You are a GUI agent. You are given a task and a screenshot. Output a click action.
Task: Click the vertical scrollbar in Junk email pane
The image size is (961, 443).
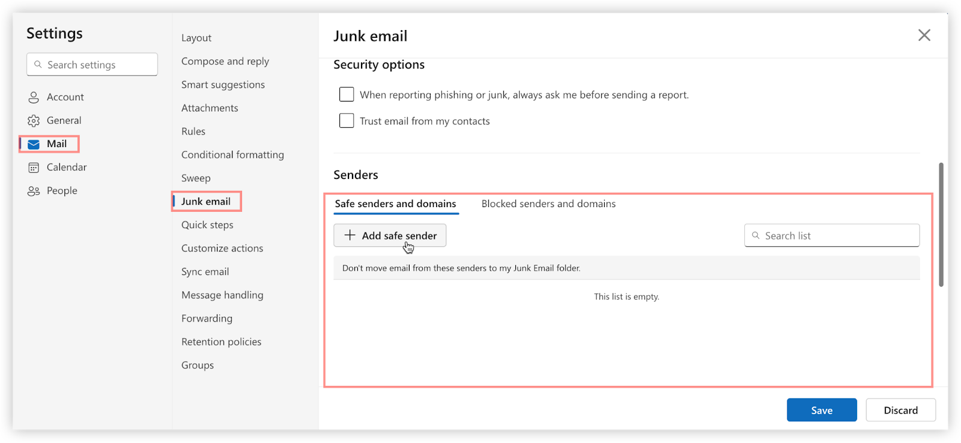coord(941,225)
